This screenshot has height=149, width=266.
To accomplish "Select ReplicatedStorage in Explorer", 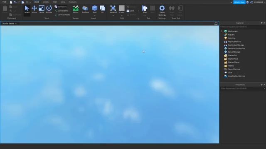I will [236, 45].
